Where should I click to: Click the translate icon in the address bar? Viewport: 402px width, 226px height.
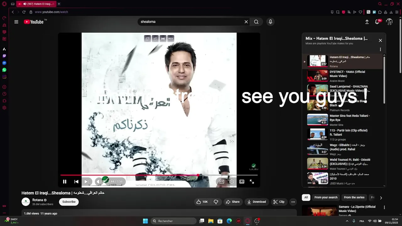(x=349, y=12)
